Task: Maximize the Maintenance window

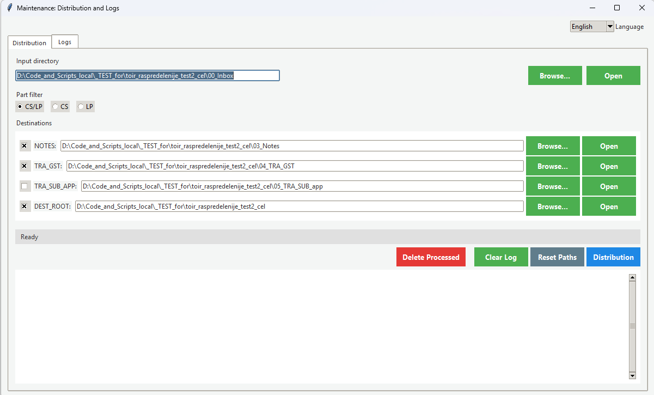Action: 617,8
